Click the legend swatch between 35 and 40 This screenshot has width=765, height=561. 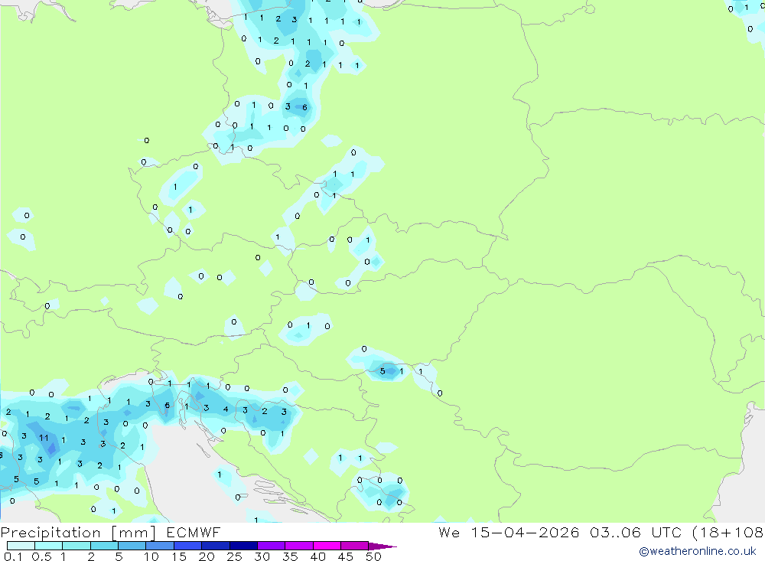(x=298, y=546)
